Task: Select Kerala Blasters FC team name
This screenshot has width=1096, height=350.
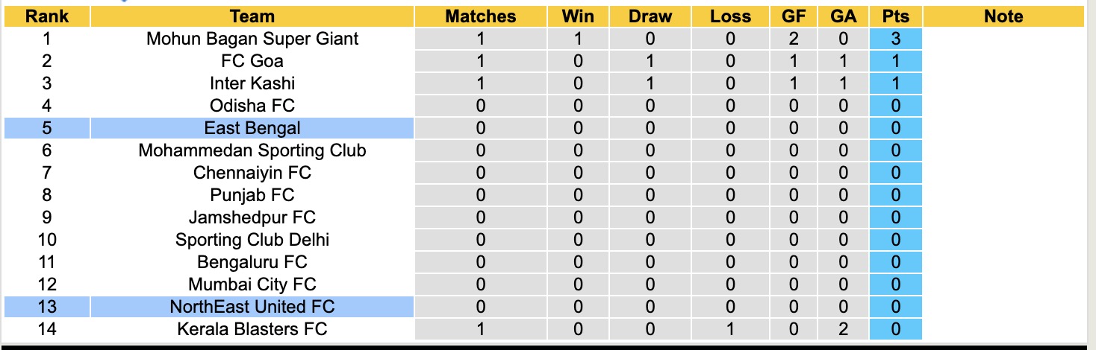Action: click(x=252, y=329)
